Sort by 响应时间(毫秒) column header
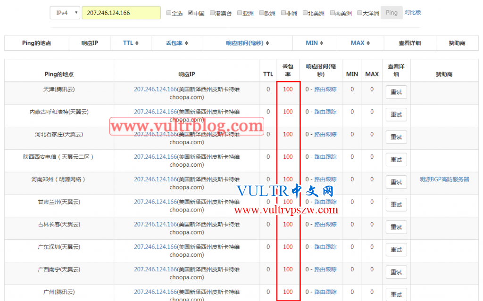The height and width of the screenshot is (301, 483). coord(247,43)
